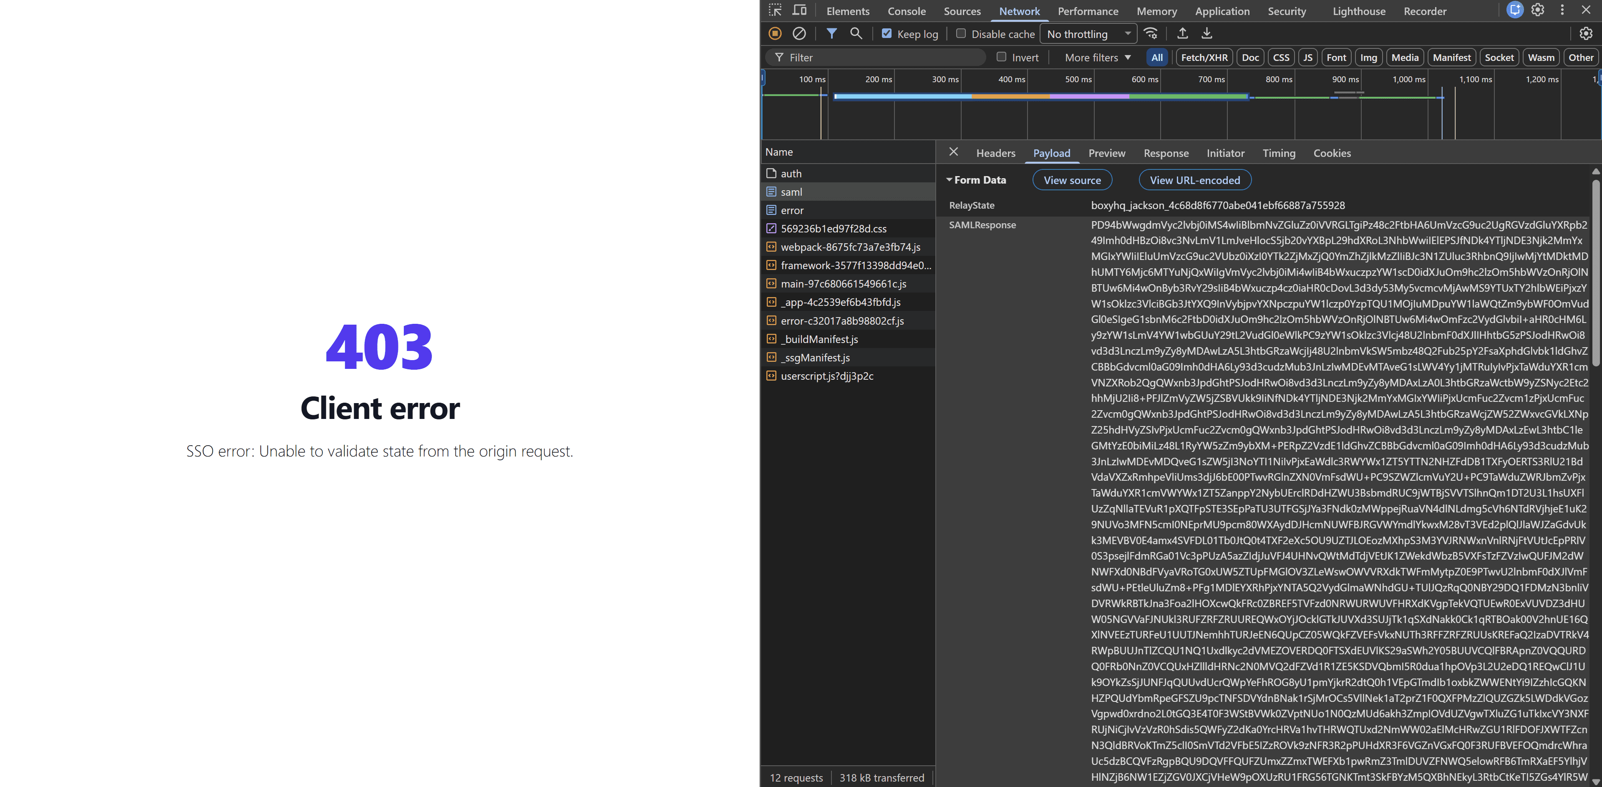Click View URL-encoded button
Image resolution: width=1602 pixels, height=787 pixels.
(1195, 180)
